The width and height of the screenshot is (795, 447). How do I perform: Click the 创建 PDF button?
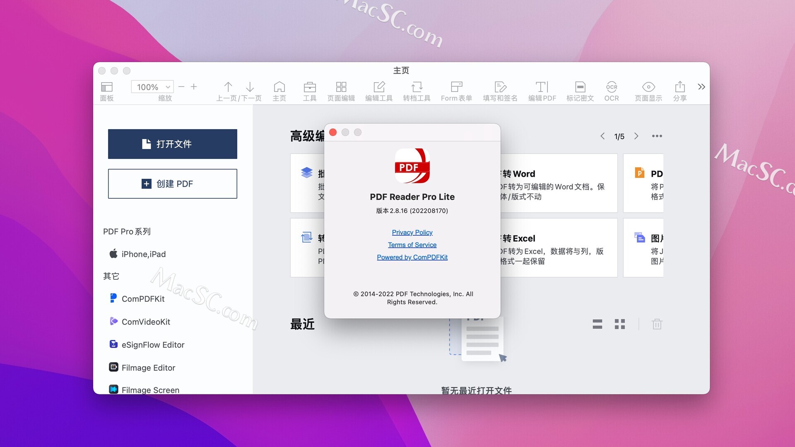[x=172, y=184]
